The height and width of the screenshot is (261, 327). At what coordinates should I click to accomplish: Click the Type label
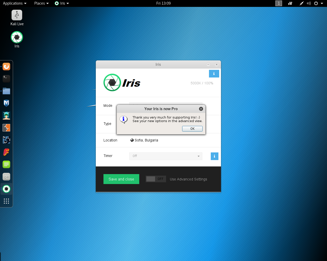(107, 124)
